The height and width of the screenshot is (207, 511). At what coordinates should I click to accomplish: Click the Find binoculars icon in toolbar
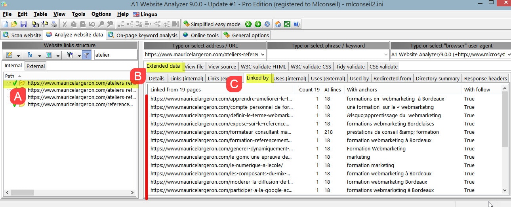tap(101, 24)
